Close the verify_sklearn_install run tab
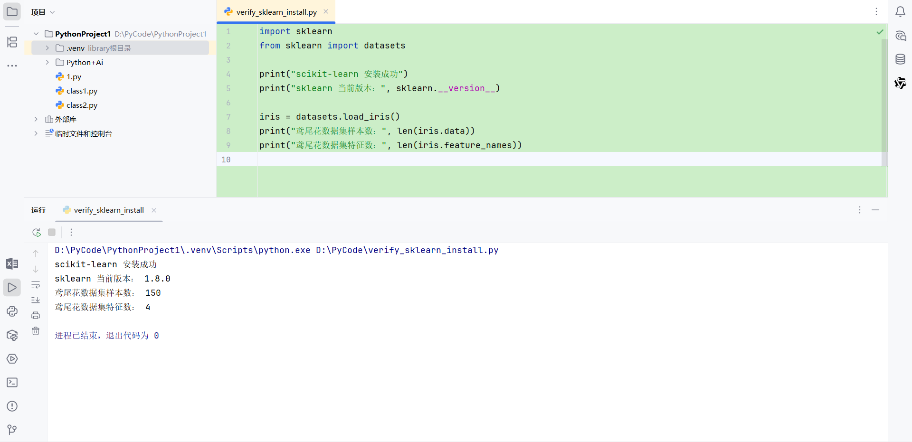The image size is (912, 442). point(154,210)
